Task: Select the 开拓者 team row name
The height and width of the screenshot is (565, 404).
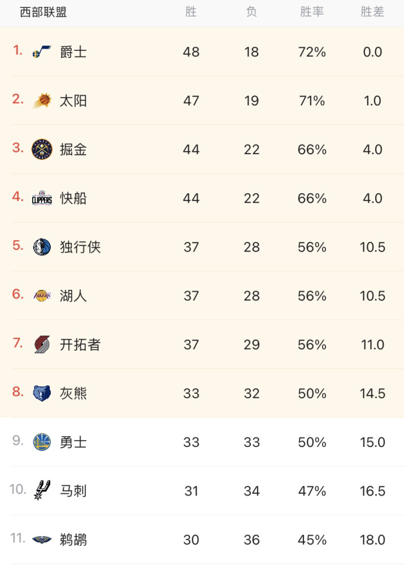Action: [80, 345]
